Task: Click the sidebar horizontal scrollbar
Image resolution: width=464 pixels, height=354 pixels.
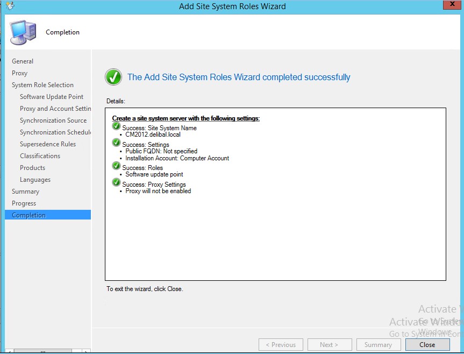Action: [43, 351]
